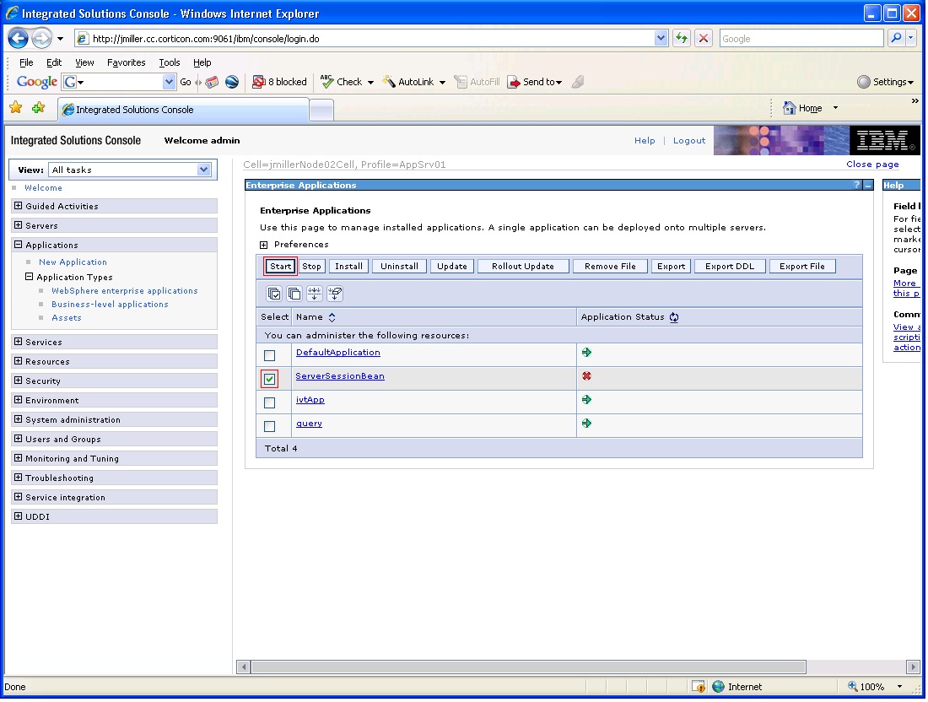Expand the Guided Activities node
The height and width of the screenshot is (702, 928).
click(x=18, y=206)
